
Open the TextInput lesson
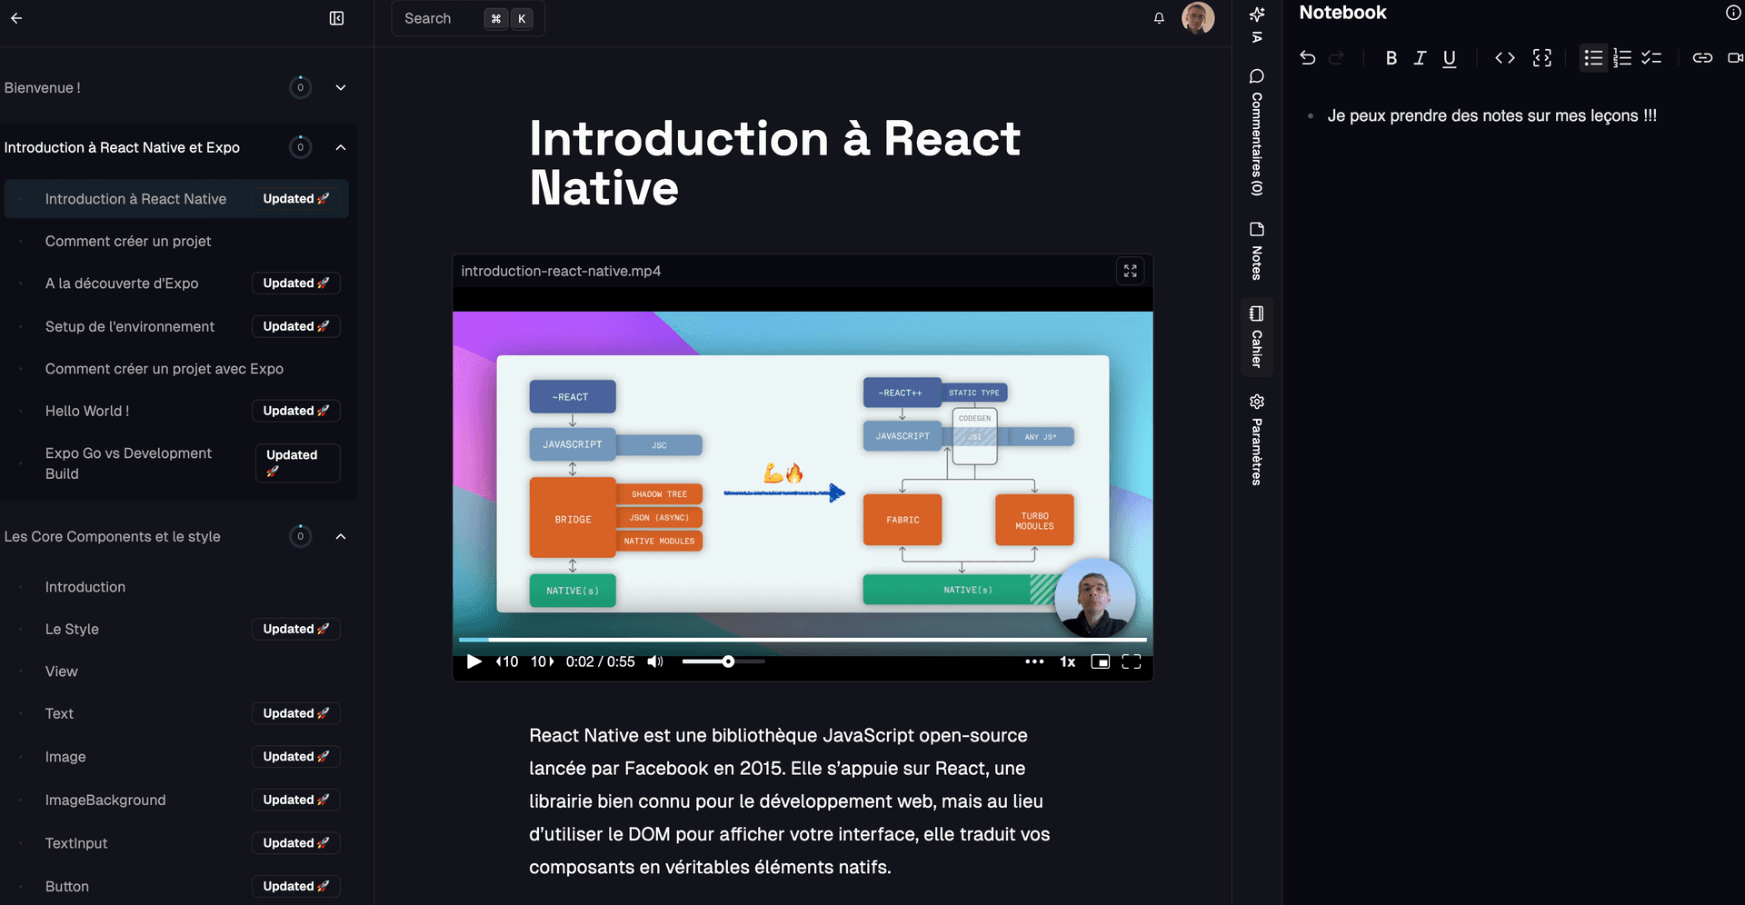(76, 842)
